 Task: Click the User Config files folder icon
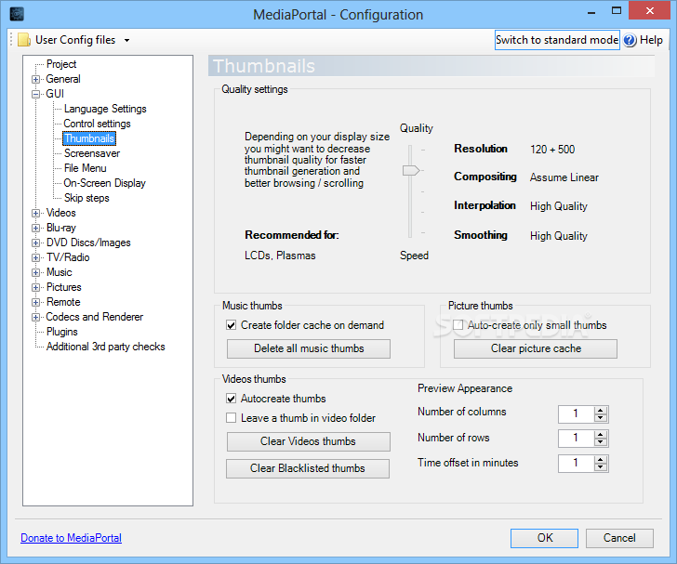pyautogui.click(x=24, y=40)
